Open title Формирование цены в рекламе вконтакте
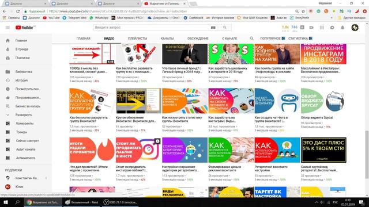 (224, 168)
